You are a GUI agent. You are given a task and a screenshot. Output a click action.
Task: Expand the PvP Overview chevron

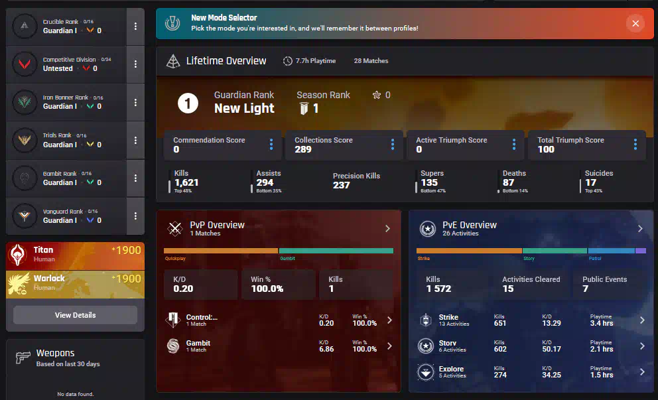387,229
